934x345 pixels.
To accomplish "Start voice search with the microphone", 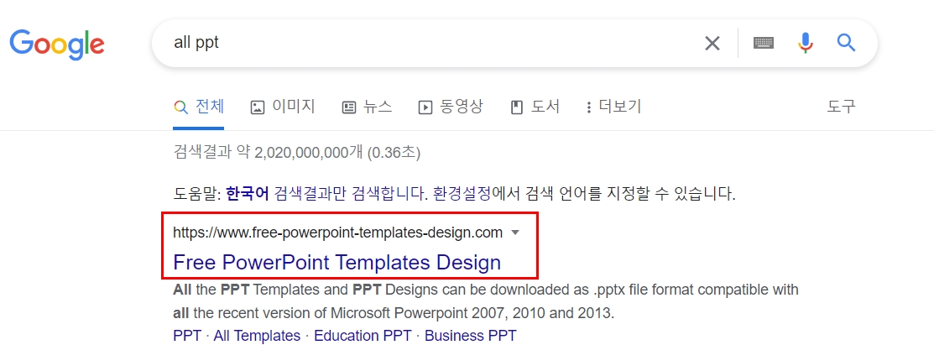I will 805,43.
